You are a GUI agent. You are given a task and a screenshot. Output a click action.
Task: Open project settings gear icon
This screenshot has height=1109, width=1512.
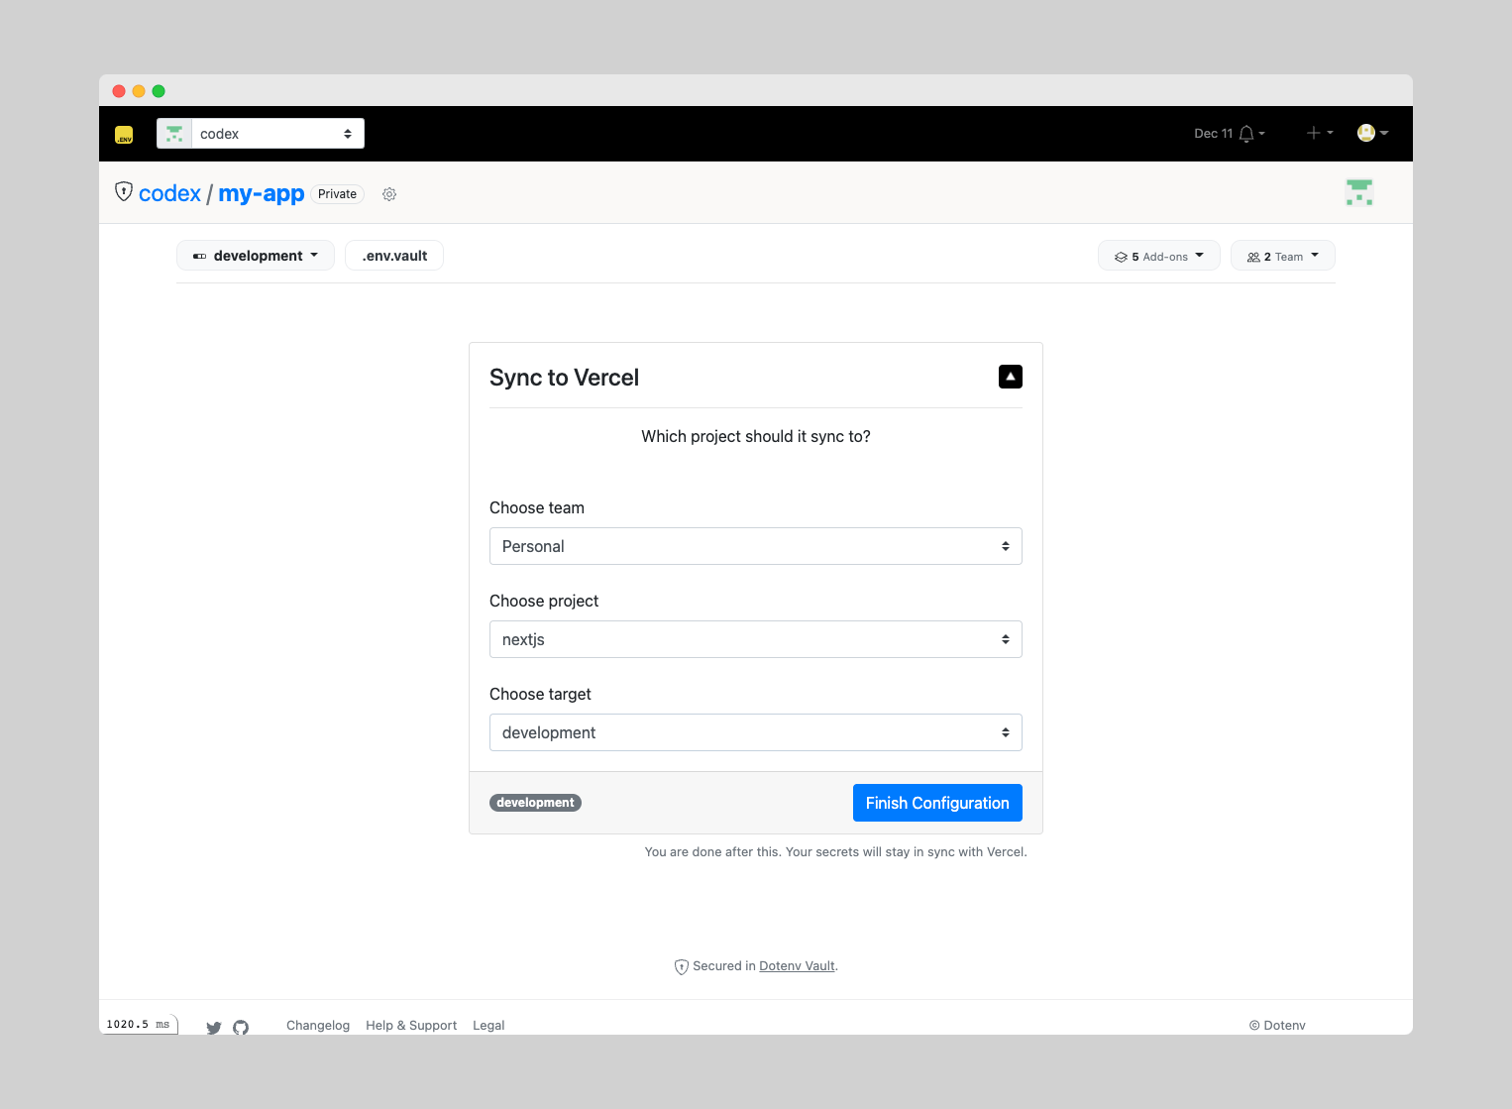pyautogui.click(x=389, y=194)
